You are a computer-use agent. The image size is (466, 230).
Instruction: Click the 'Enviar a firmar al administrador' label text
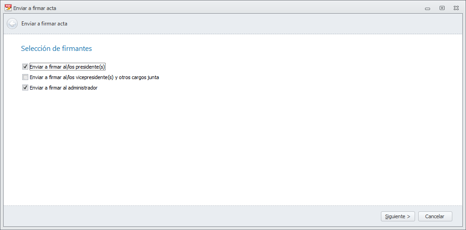click(x=64, y=88)
